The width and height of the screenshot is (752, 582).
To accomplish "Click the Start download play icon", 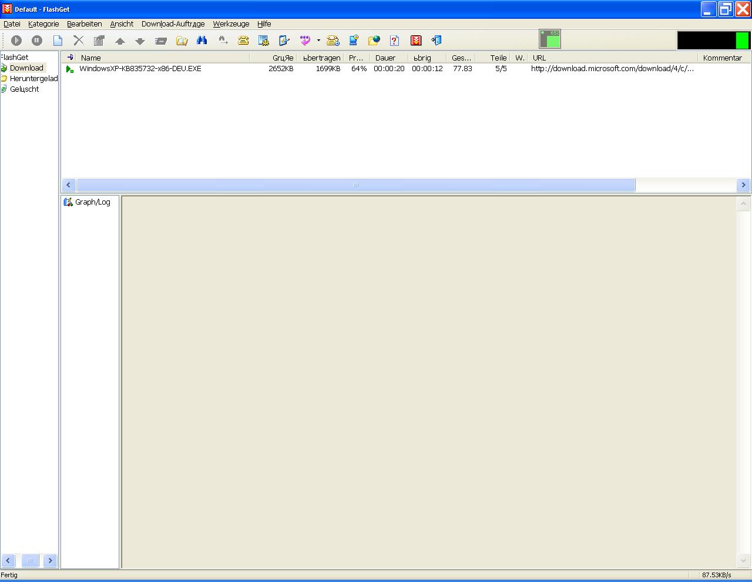I will pos(16,41).
